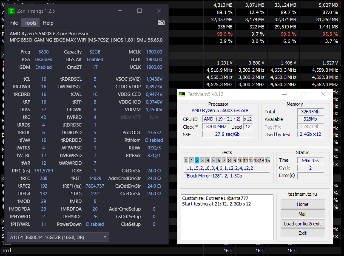Click the BGS Alt Enabled value
The width and height of the screenshot is (344, 256).
pos(95,59)
